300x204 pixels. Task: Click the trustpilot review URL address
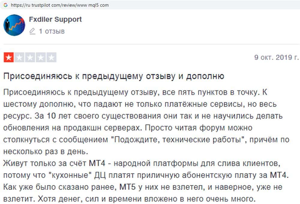60,5
